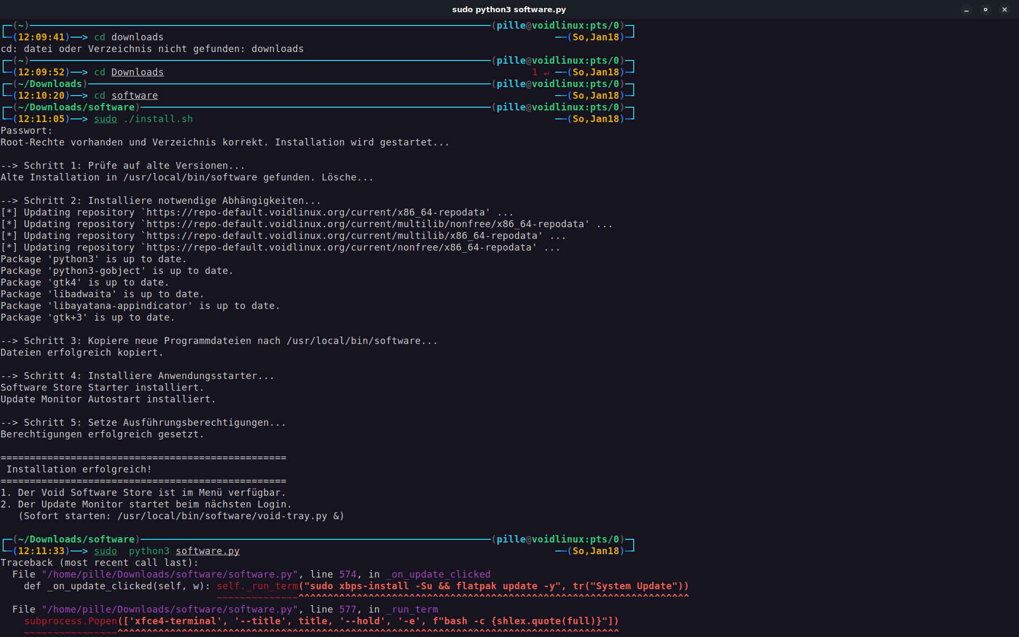Click the 'subprocess.Popen' text in the traceback

(71, 621)
